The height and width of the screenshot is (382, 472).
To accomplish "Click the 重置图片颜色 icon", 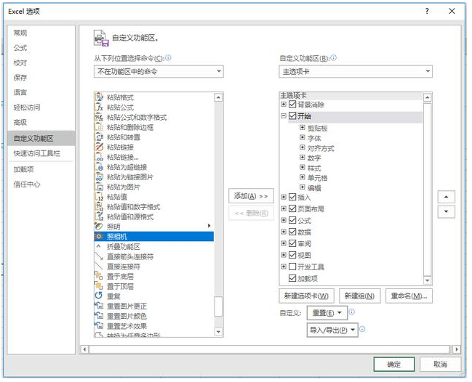I will click(99, 316).
